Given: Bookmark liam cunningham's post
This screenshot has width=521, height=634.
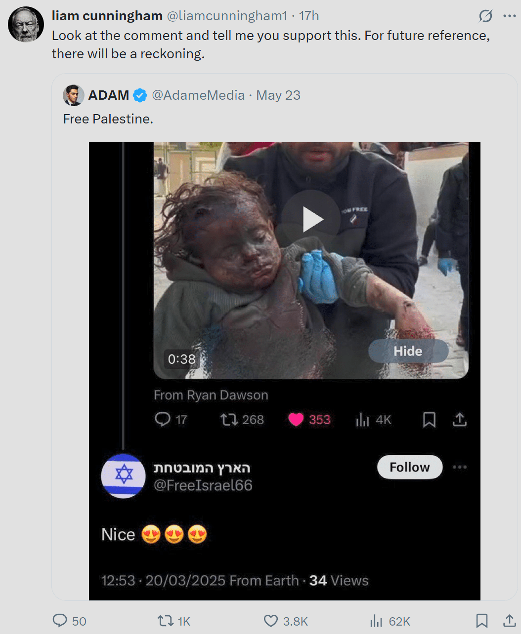Looking at the screenshot, I should (481, 621).
